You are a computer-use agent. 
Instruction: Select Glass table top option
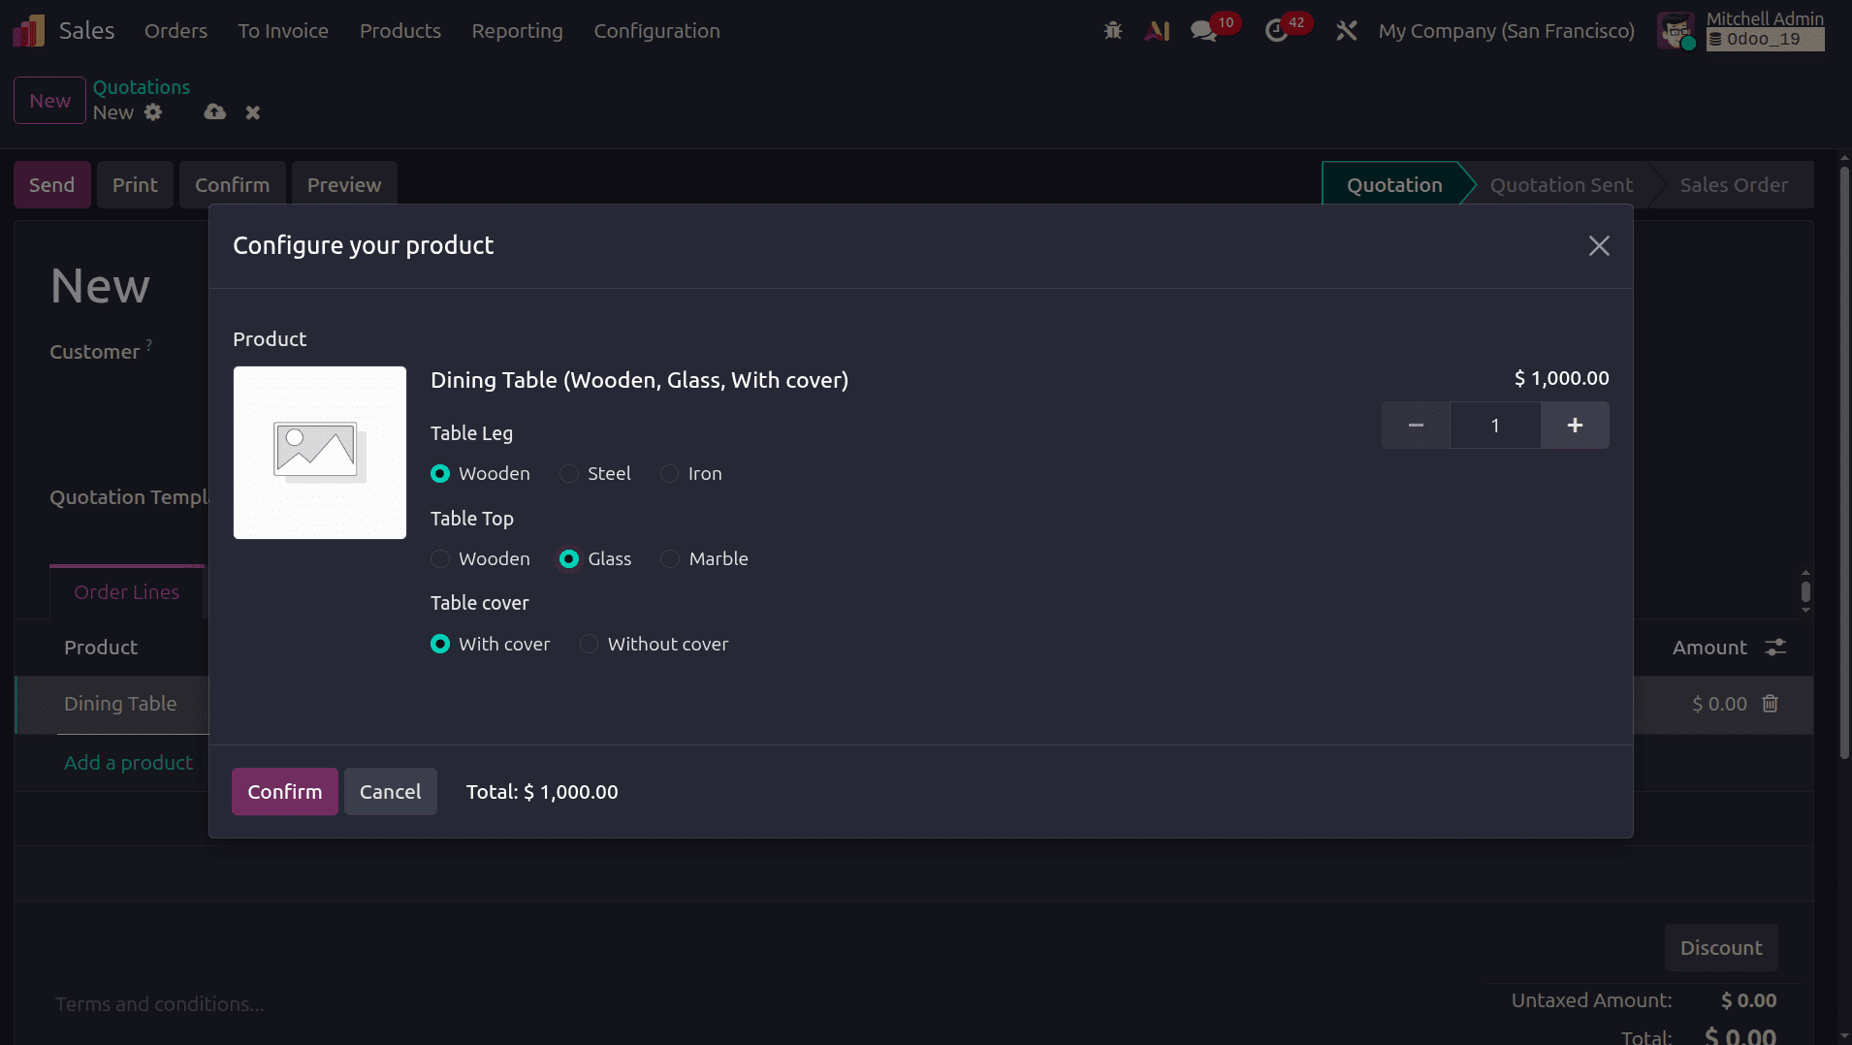coord(569,559)
